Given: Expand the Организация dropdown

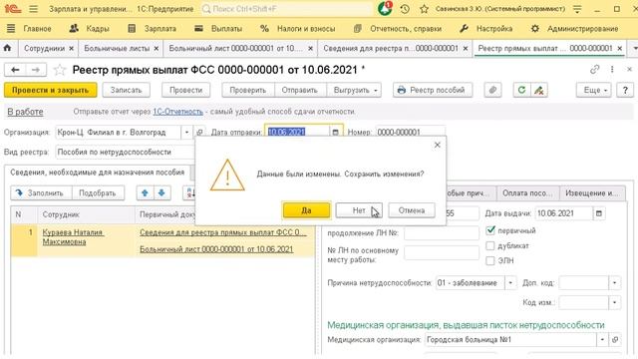Looking at the screenshot, I should point(186,133).
